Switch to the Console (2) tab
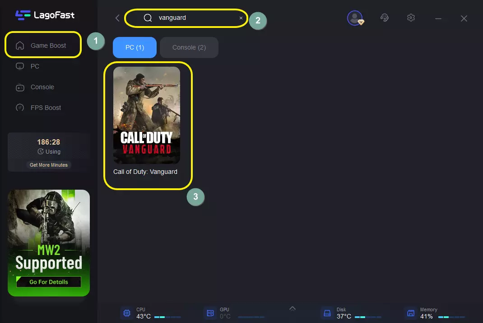Screen dimensions: 483x323 189,47
